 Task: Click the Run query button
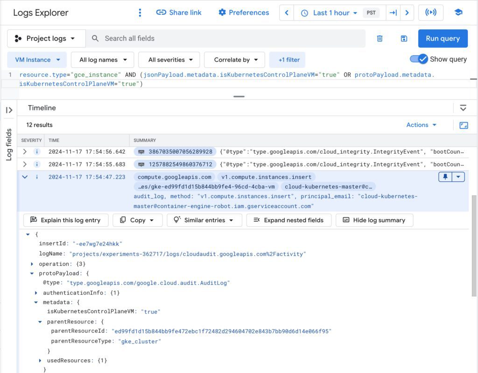[443, 38]
